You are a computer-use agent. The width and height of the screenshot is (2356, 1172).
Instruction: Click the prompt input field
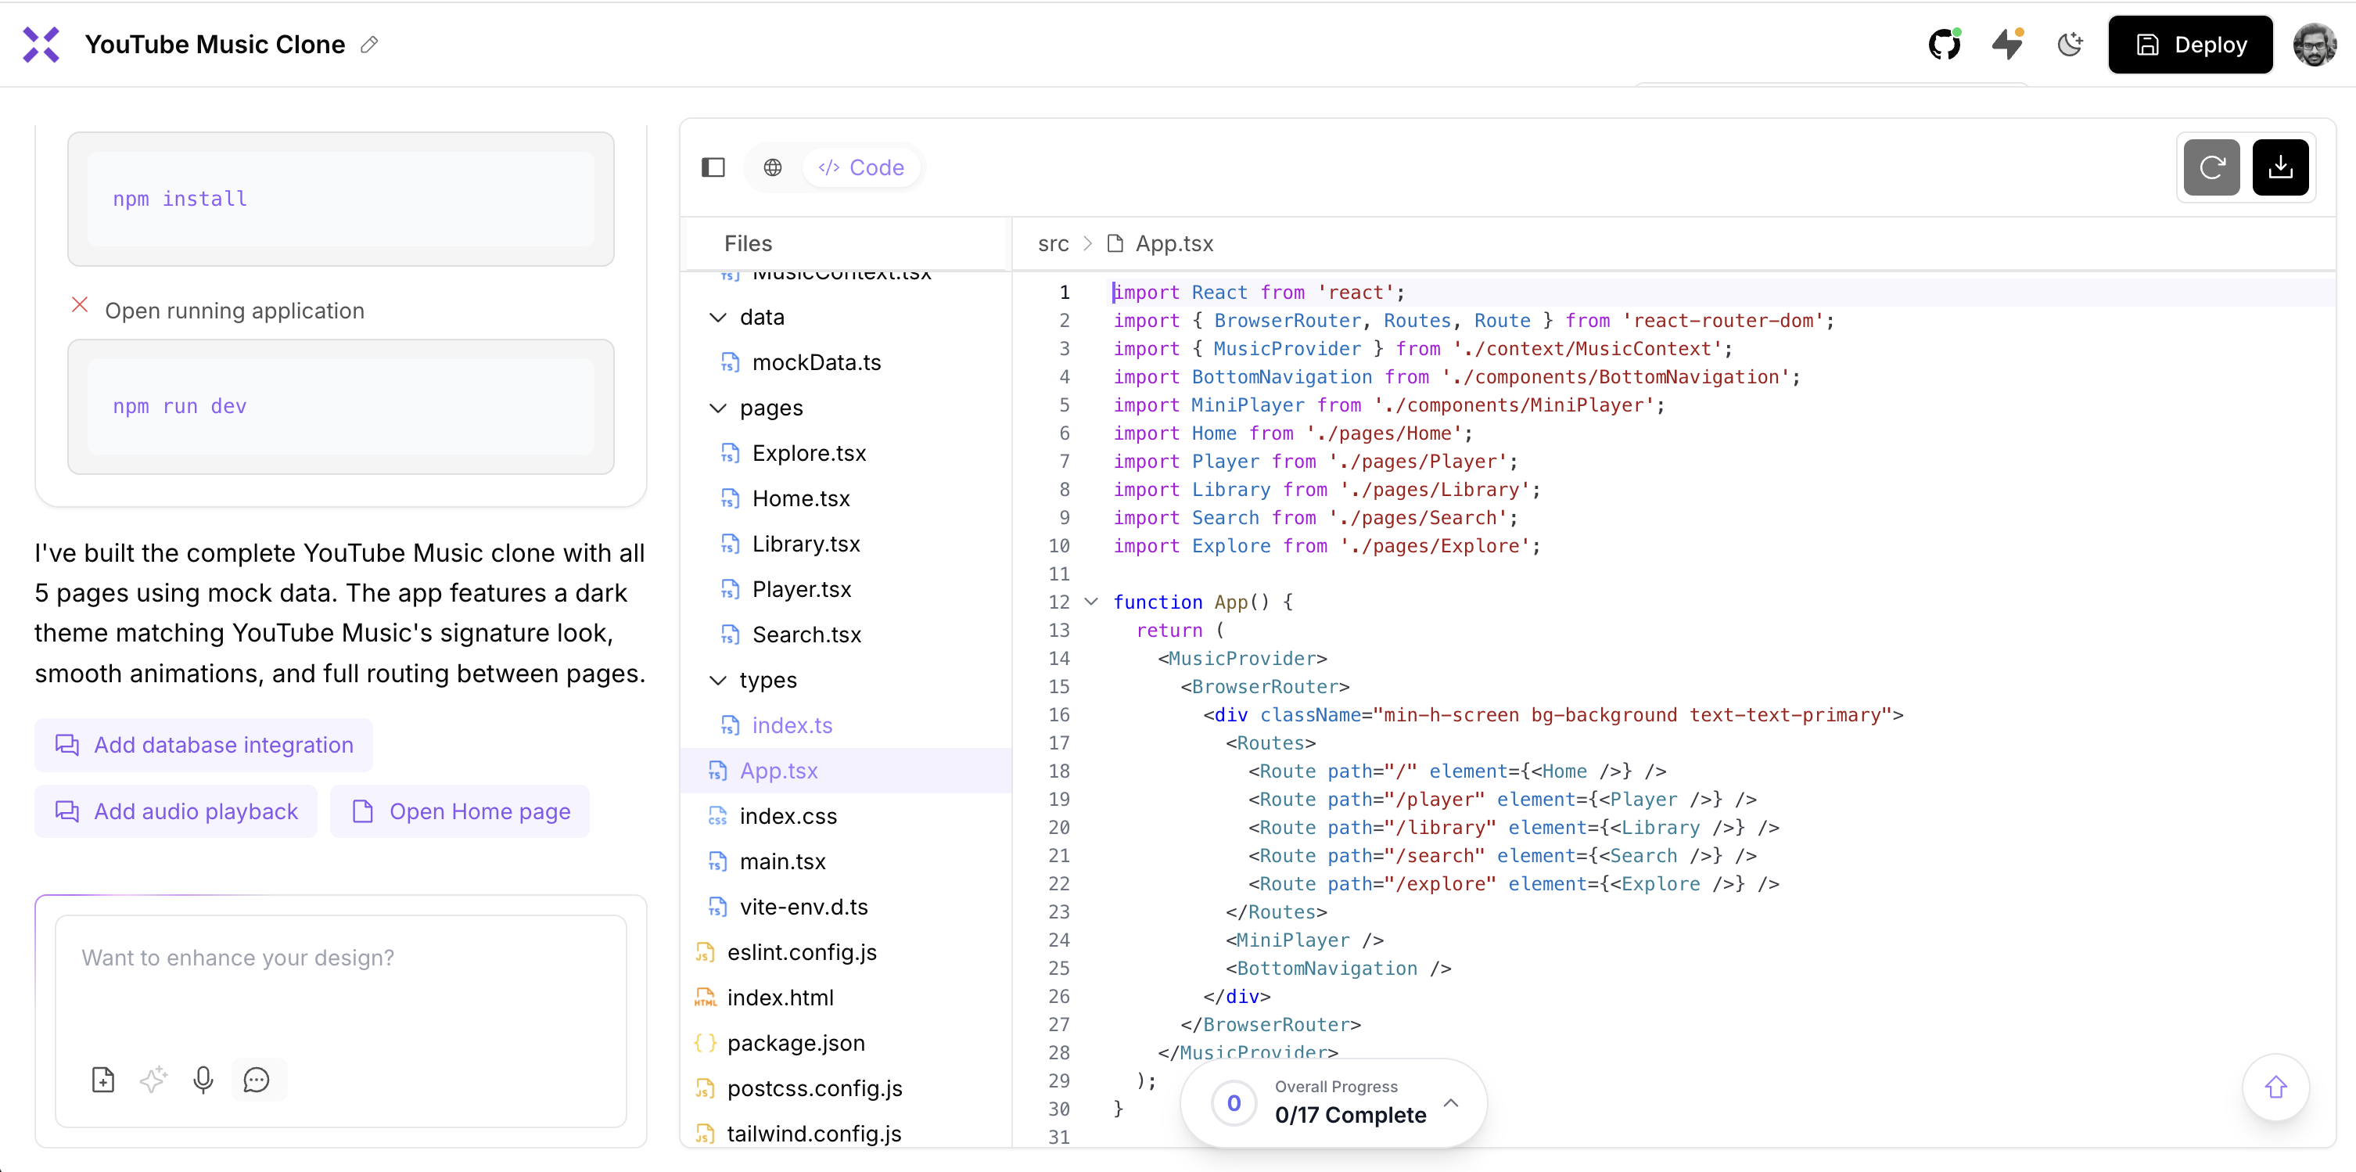tap(339, 958)
